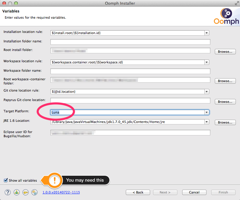Open the help icon in bottom toolbar
240x200 pixels.
coord(8,192)
